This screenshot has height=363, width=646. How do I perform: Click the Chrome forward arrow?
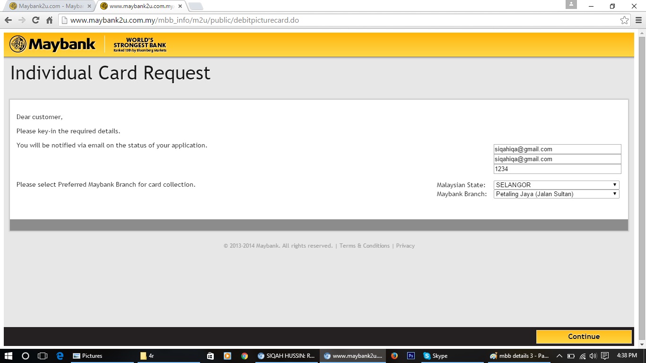click(x=22, y=20)
